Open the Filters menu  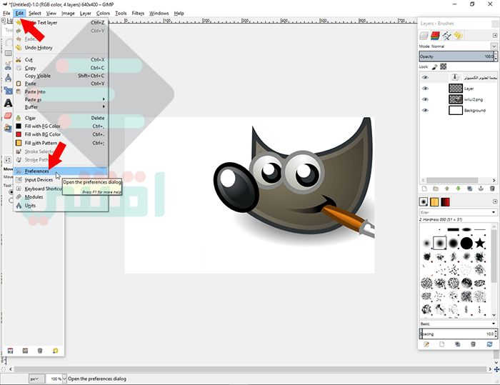138,13
